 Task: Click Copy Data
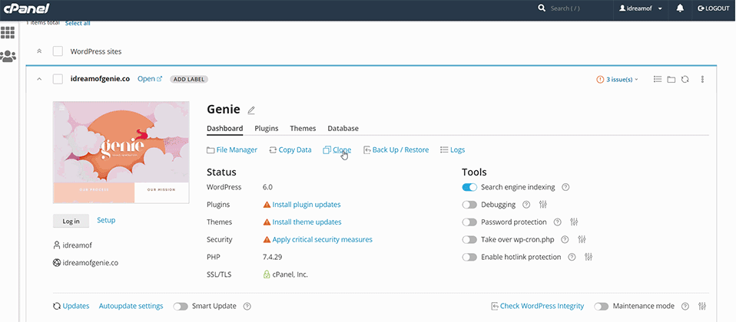point(290,150)
